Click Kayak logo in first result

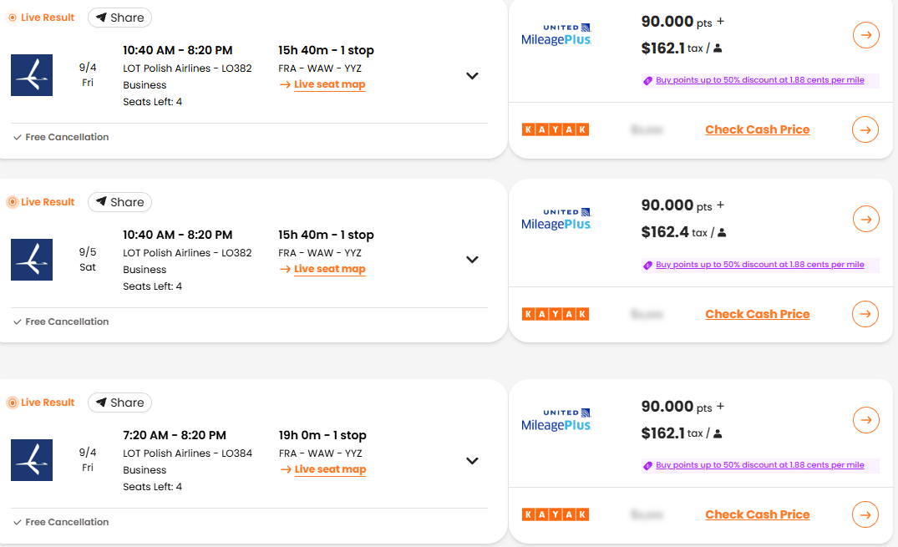(x=556, y=129)
